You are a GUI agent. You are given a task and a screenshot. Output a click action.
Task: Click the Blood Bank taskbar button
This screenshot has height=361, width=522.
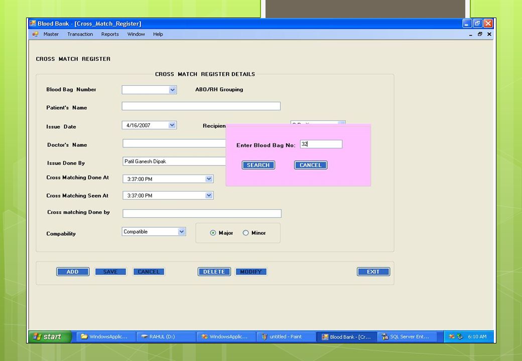[x=346, y=337]
